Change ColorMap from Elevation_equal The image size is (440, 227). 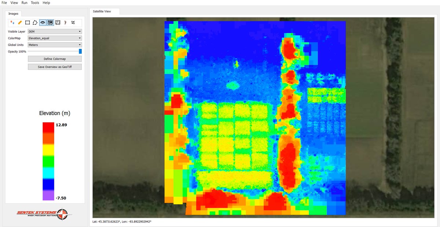click(54, 38)
